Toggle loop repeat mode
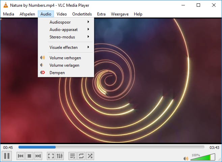The image size is (222, 162). 81,156
